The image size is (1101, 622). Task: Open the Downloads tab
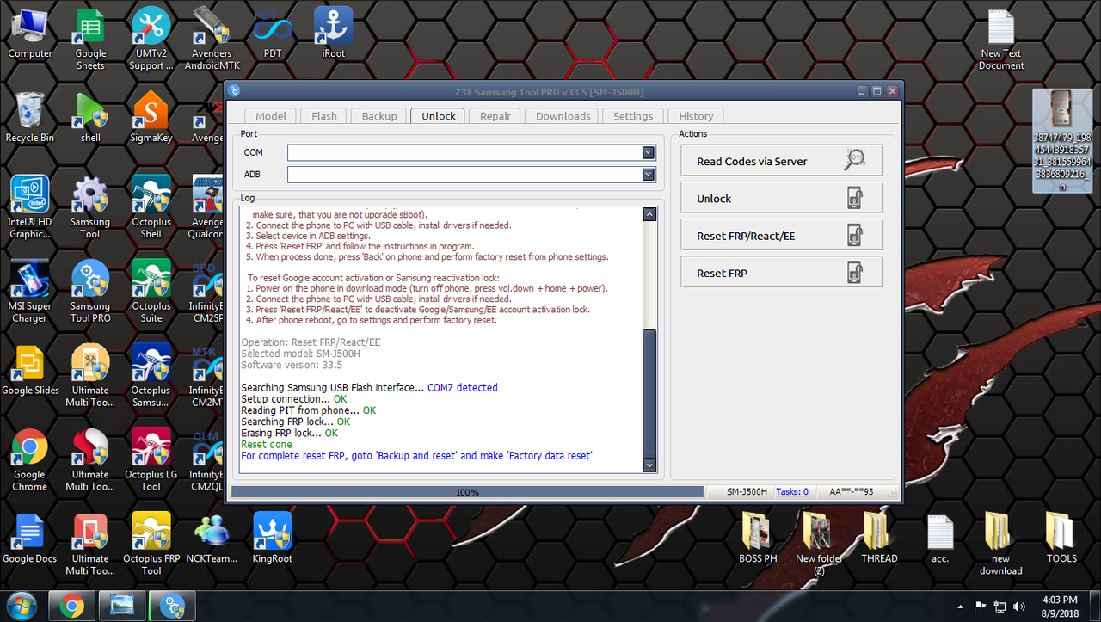pos(563,116)
